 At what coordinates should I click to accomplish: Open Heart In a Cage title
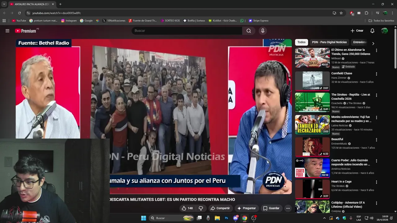(341, 182)
